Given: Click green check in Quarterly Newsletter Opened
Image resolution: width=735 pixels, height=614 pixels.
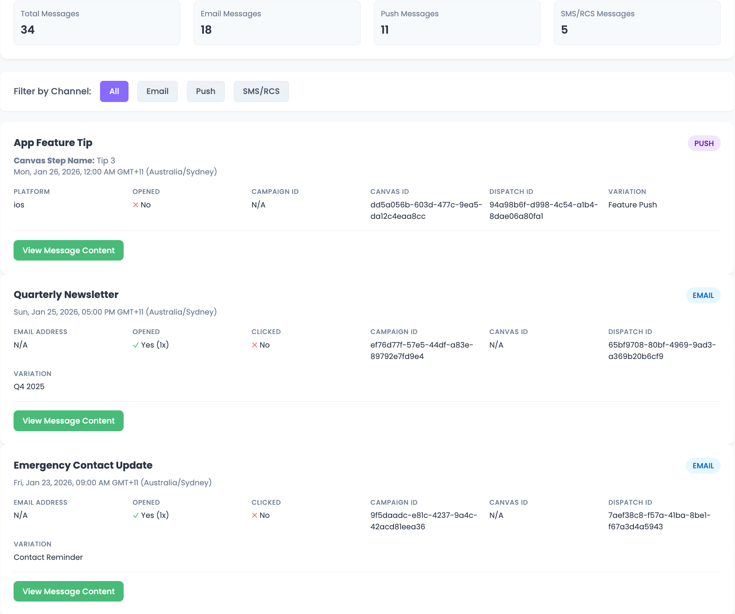Looking at the screenshot, I should [135, 345].
